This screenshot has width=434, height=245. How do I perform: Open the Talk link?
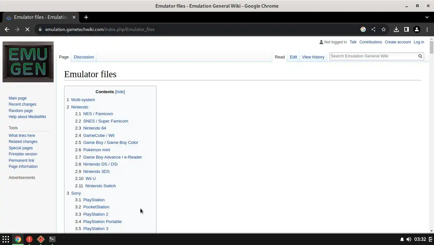(x=353, y=42)
